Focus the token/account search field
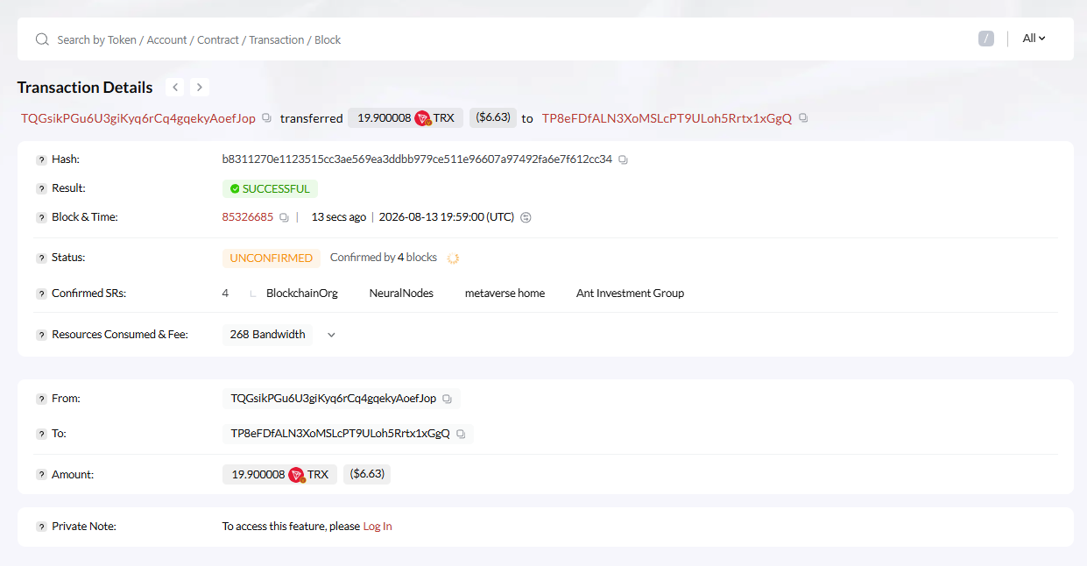 pyautogui.click(x=508, y=39)
